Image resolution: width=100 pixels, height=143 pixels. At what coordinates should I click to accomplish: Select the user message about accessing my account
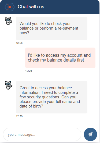click(x=60, y=58)
